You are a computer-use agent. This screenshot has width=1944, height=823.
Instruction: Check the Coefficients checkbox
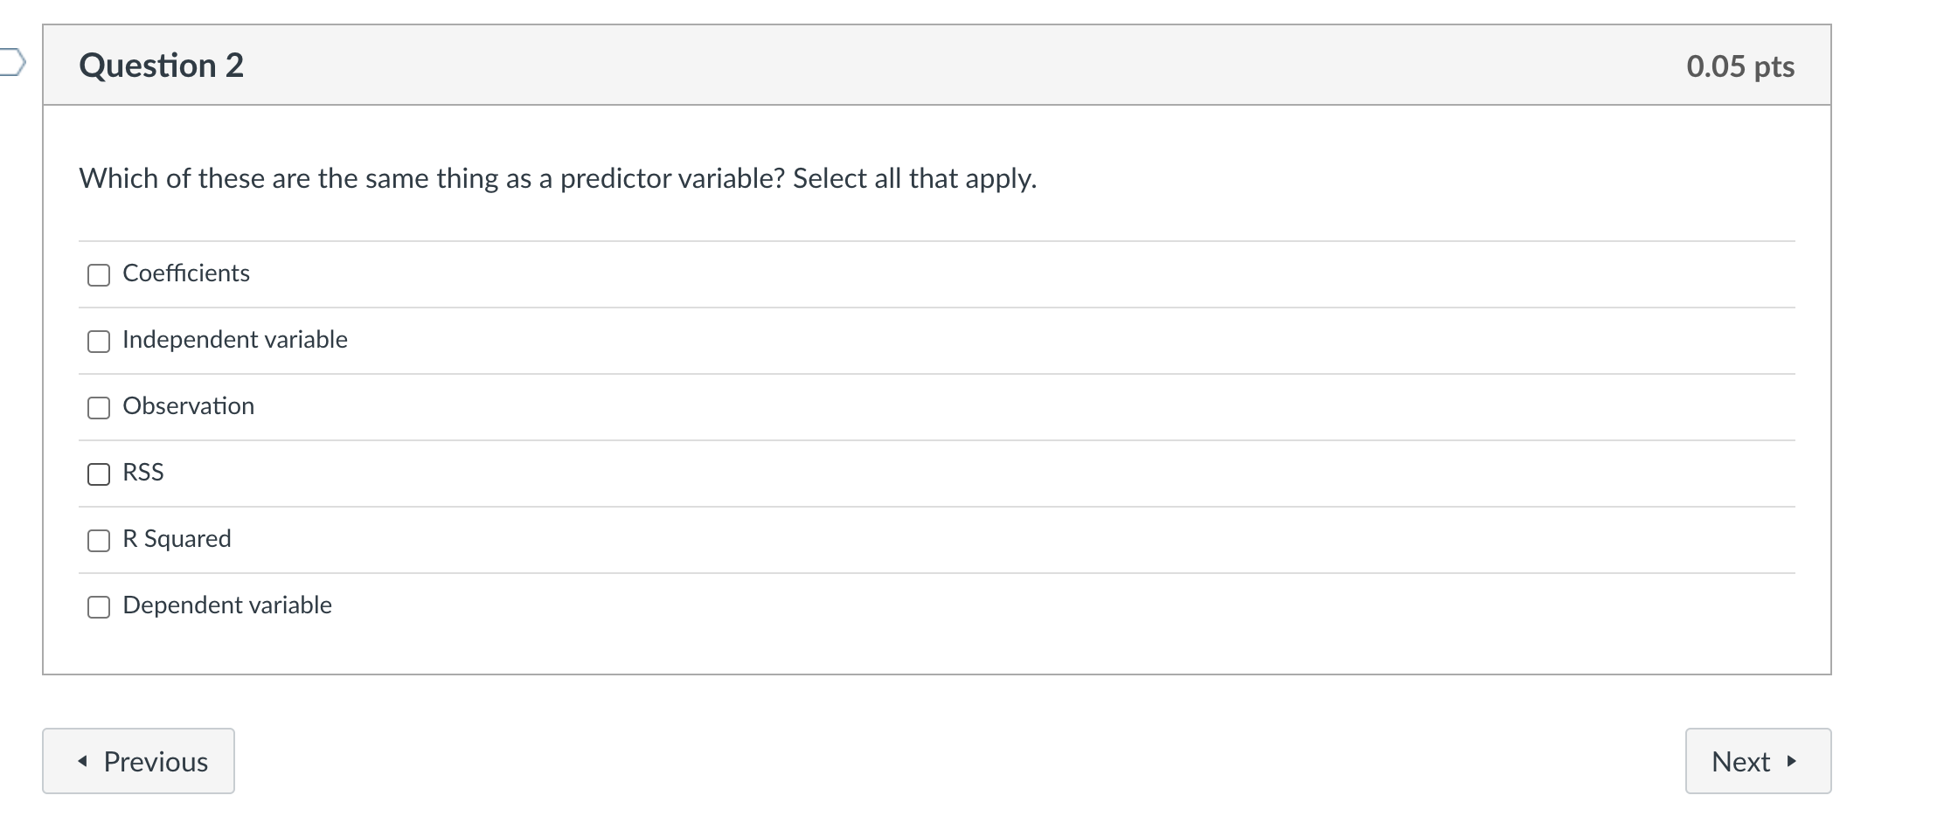[x=99, y=275]
